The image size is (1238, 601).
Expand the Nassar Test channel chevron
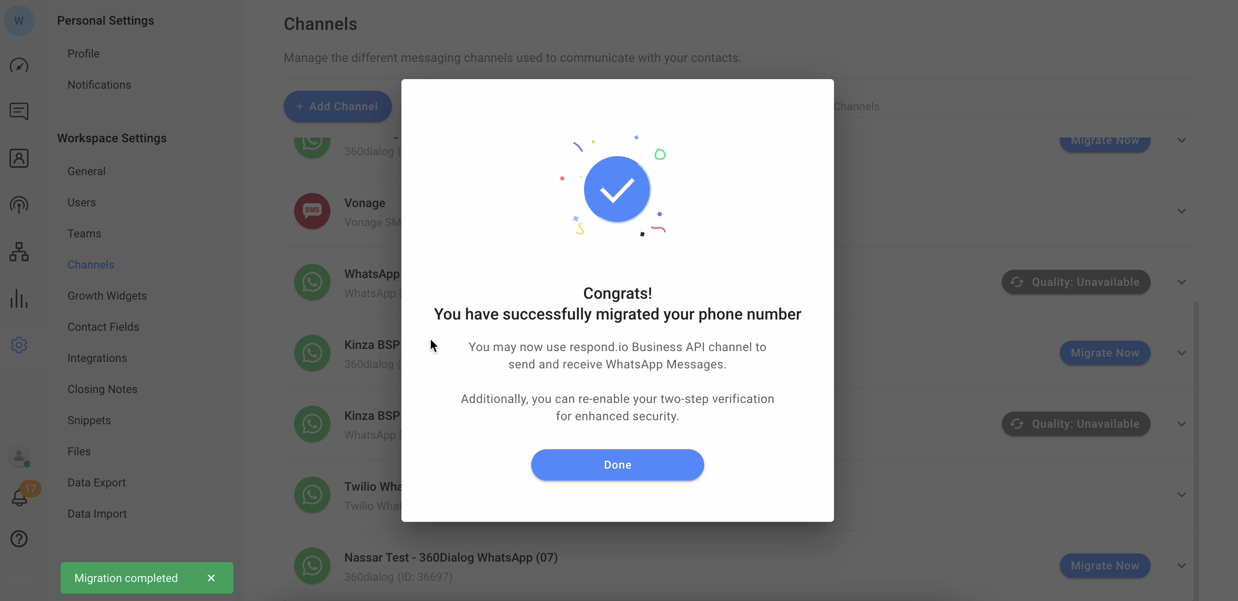[1182, 566]
